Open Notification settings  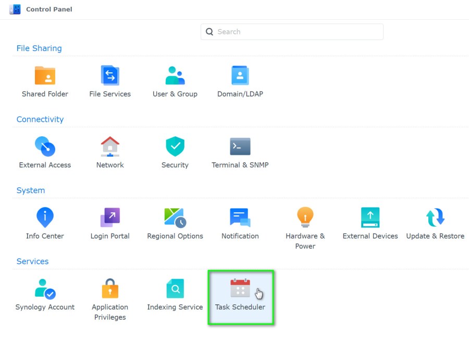(x=240, y=222)
